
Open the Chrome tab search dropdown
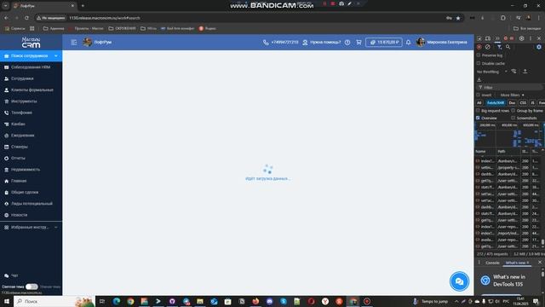click(5, 6)
